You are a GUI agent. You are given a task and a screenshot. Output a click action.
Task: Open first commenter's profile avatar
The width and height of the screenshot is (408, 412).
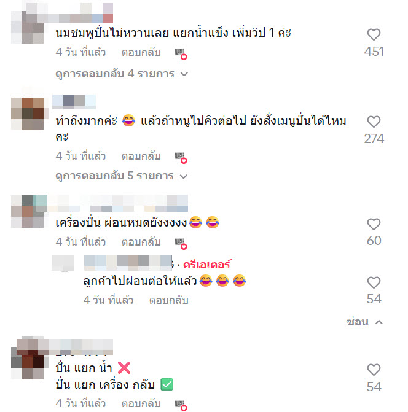27,28
